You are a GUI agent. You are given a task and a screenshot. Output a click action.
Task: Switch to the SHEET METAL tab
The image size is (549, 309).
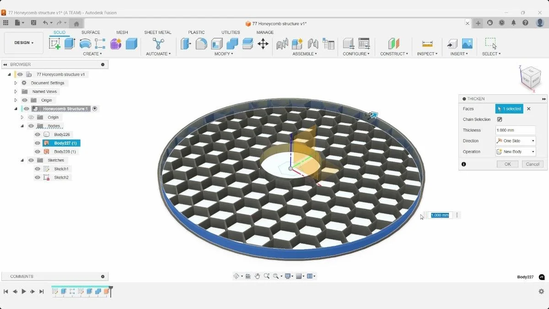(x=158, y=33)
